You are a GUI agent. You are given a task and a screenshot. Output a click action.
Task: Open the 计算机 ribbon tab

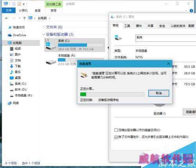point(23,11)
